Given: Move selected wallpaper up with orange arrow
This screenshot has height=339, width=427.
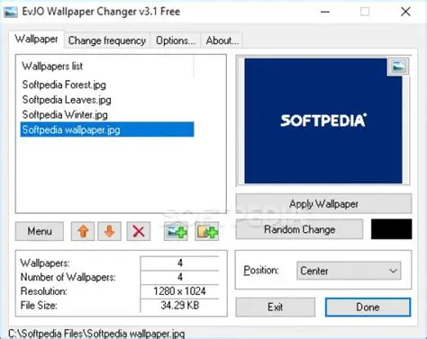Looking at the screenshot, I should coord(83,231).
